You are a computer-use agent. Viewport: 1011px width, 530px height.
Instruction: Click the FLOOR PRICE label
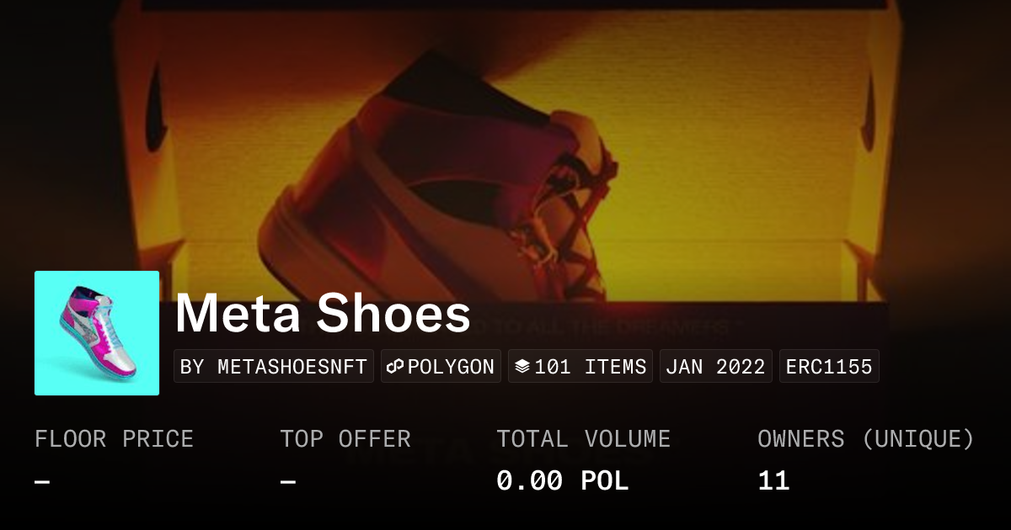[114, 439]
